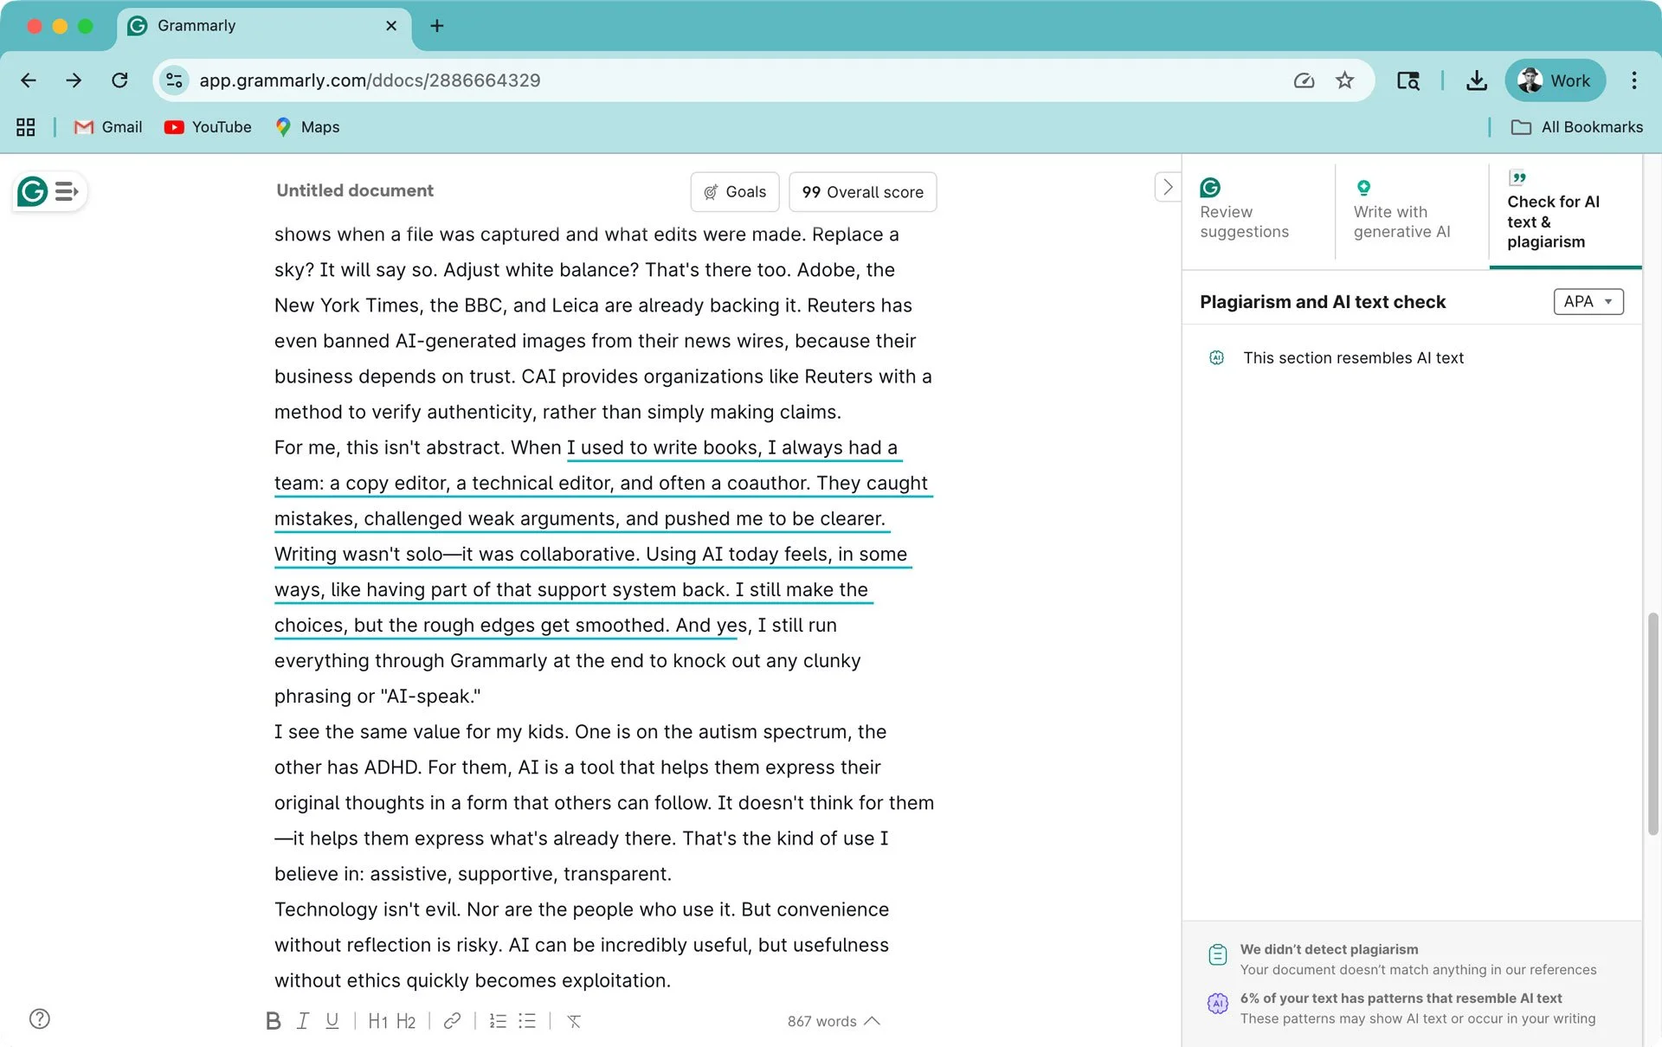Switch to the Review suggestions tab
1662x1047 pixels.
click(1244, 210)
